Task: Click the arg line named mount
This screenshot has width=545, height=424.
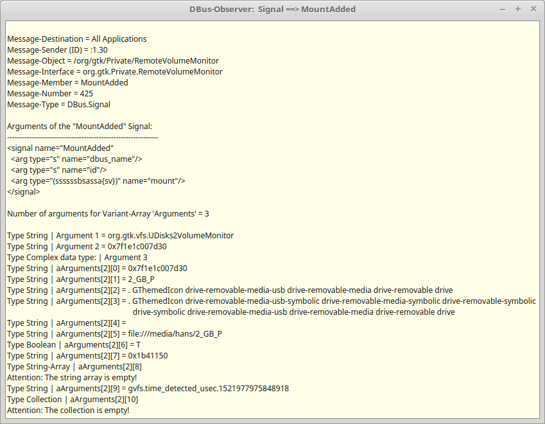Action: pyautogui.click(x=98, y=181)
